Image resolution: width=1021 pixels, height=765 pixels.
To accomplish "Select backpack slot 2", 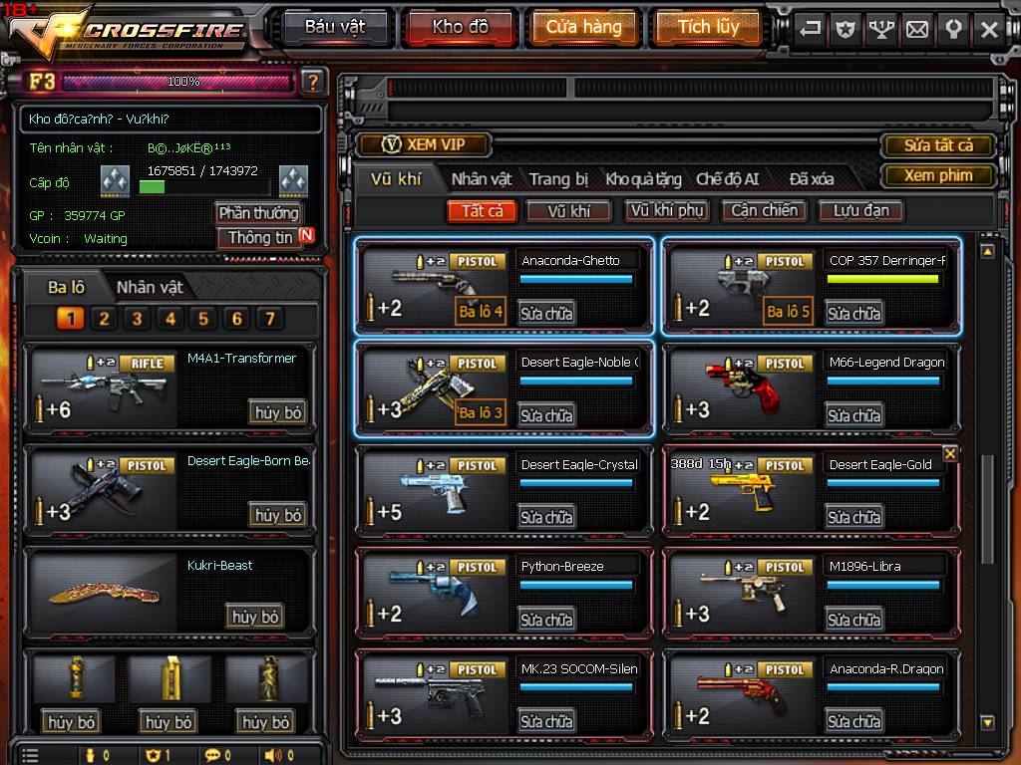I will (104, 318).
